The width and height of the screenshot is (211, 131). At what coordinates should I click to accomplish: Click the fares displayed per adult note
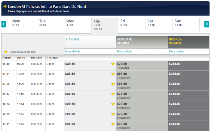(38, 11)
